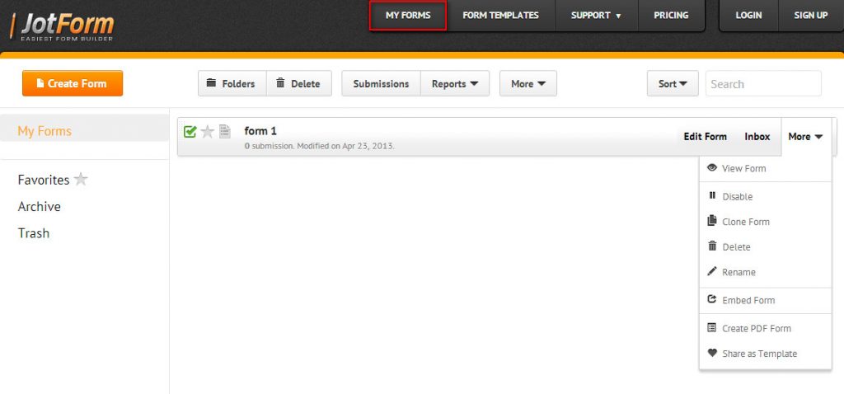Open the Trash folder in sidebar
Screen dimensions: 844x394
click(x=34, y=233)
